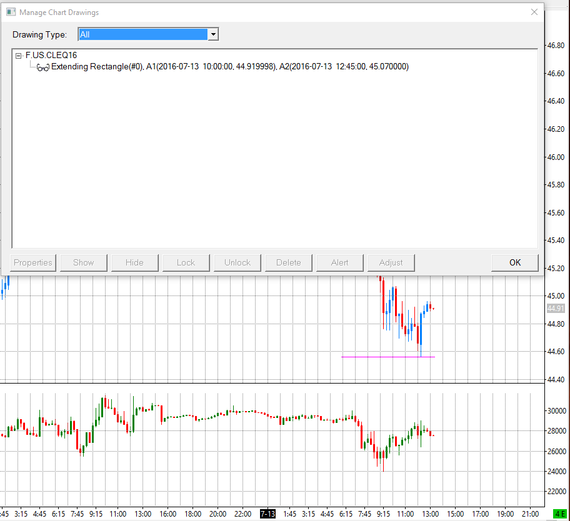The height and width of the screenshot is (521, 570).
Task: Click the Manage Chart Drawings window icon
Action: click(x=11, y=12)
